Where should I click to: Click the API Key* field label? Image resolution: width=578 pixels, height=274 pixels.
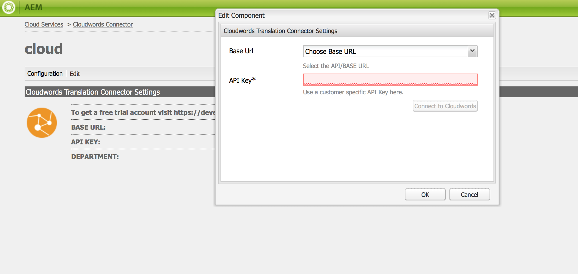(x=242, y=80)
